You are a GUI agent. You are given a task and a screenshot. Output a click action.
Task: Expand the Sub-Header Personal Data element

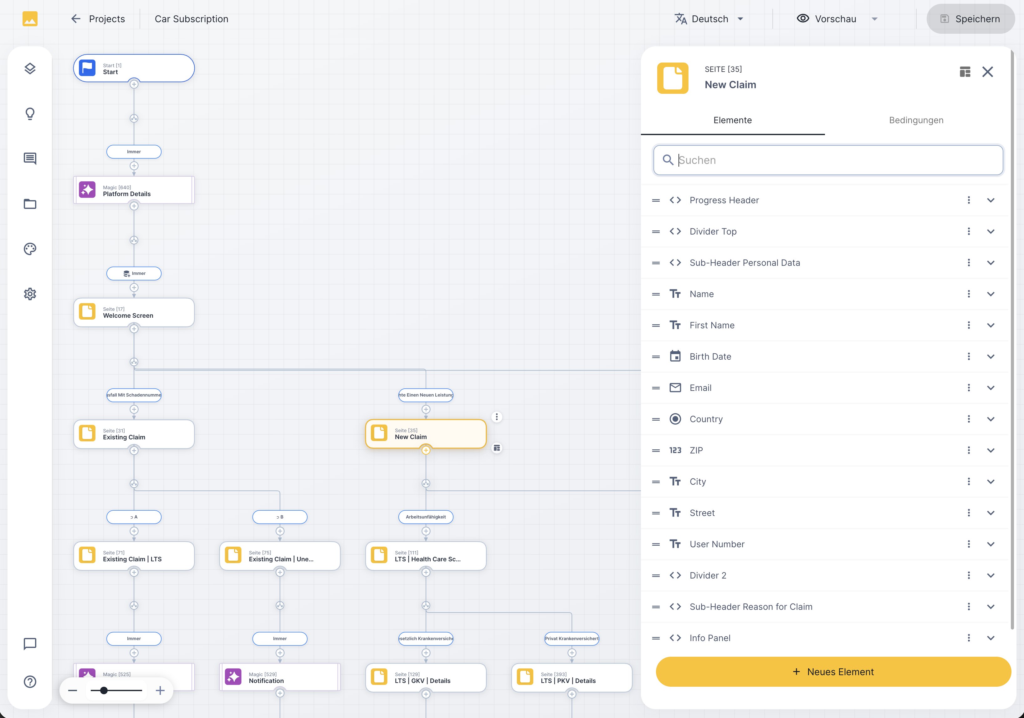tap(991, 262)
